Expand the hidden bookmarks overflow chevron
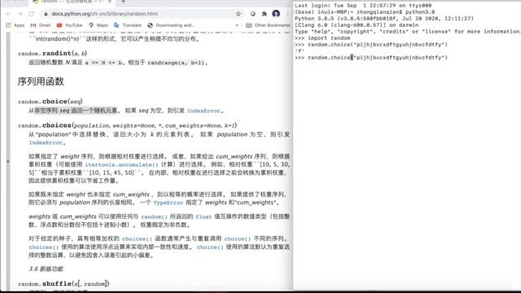The image size is (521, 293). click(237, 25)
